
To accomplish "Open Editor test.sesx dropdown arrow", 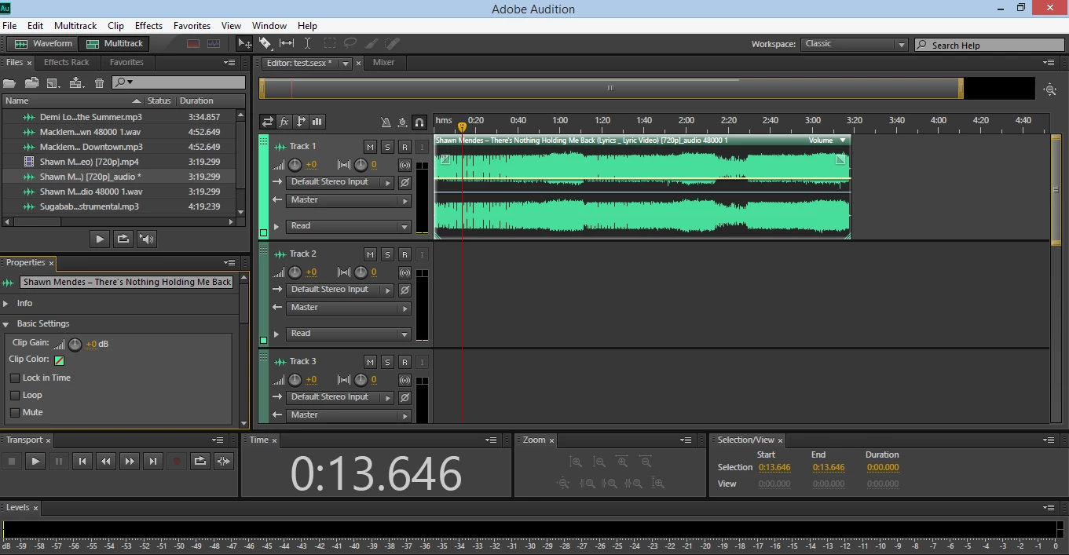I will click(345, 64).
